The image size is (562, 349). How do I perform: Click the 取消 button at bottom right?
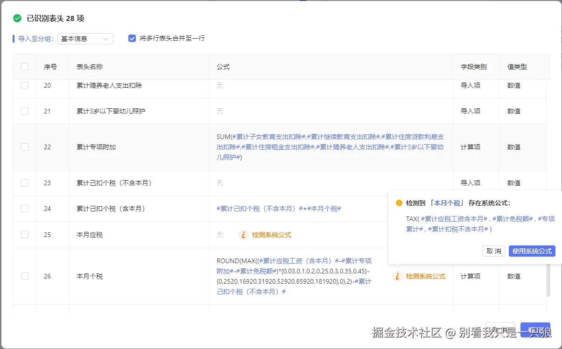pos(500,328)
